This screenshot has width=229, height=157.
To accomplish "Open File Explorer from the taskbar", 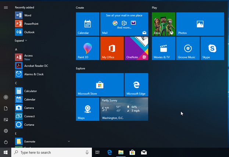I will [121, 152].
